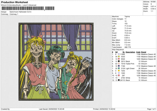Click the yellow swatch for stop 8
157x111 pixels.
coord(119,71)
